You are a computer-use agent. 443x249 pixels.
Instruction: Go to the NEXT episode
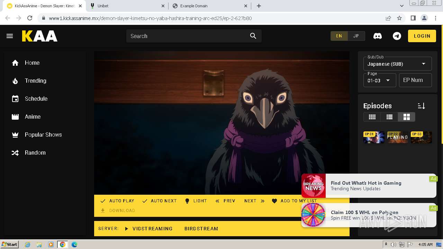[254, 201]
